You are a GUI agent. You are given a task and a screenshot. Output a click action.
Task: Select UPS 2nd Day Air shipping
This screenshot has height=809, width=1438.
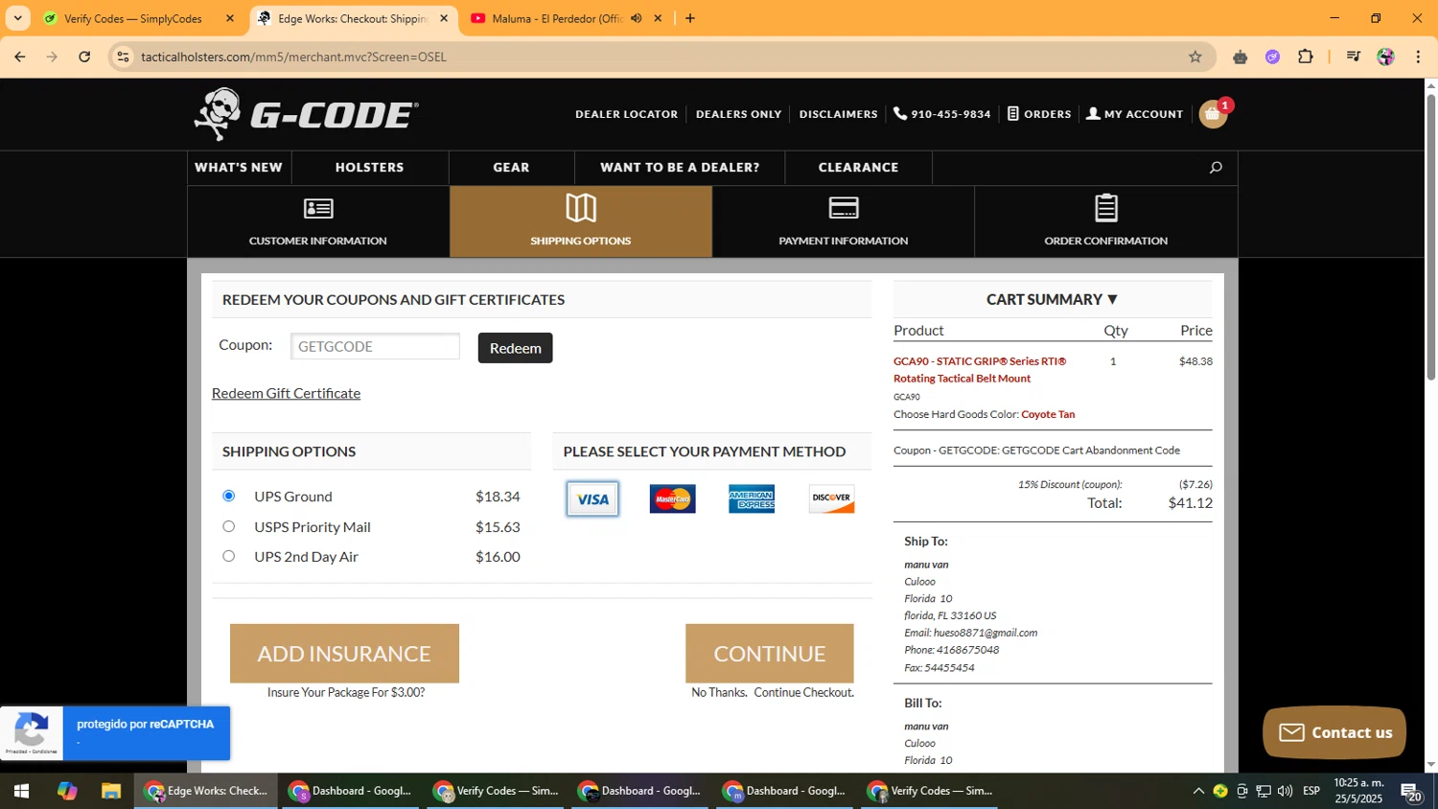tap(228, 556)
